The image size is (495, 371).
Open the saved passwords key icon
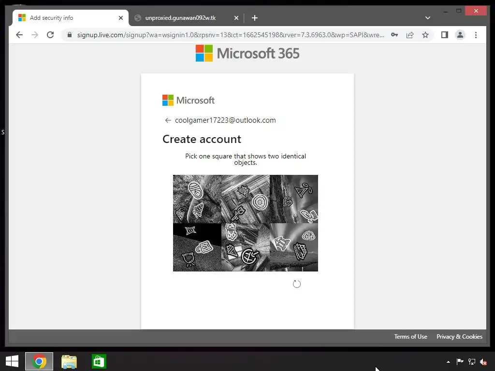394,35
